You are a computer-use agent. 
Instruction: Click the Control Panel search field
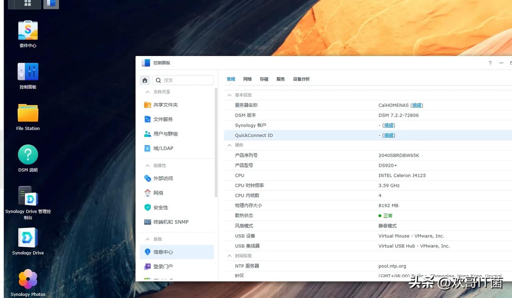pos(183,80)
